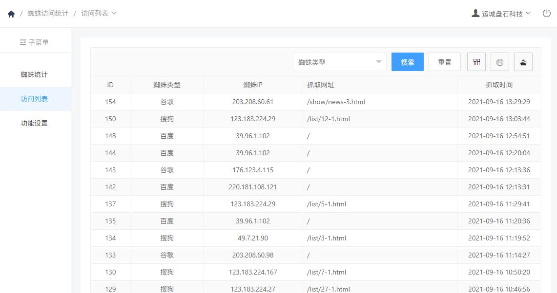Print the table with printer icon
This screenshot has width=557, height=293.
point(500,62)
